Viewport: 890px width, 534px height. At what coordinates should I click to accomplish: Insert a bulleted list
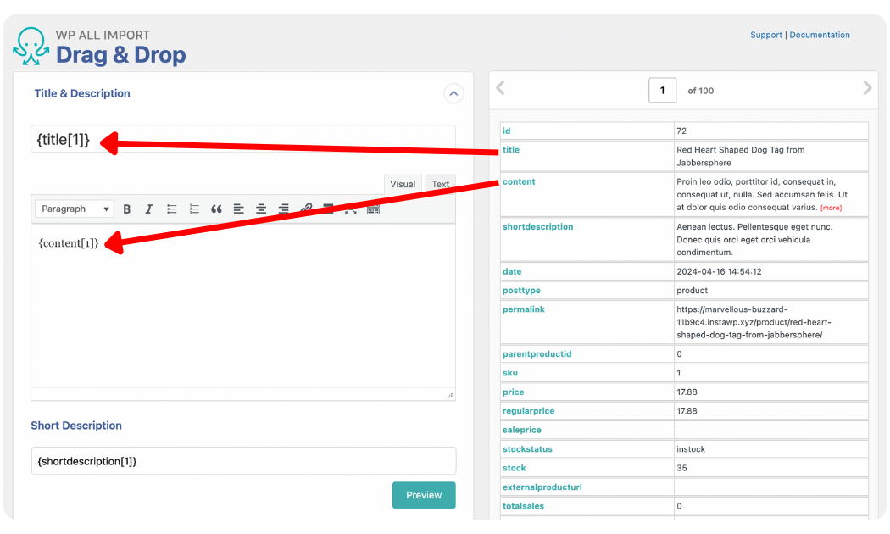coord(171,209)
